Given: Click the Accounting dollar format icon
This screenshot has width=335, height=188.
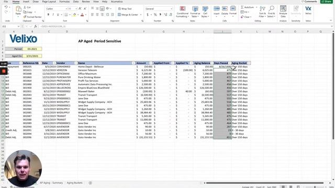Looking at the screenshot, I should pyautogui.click(x=148, y=15).
